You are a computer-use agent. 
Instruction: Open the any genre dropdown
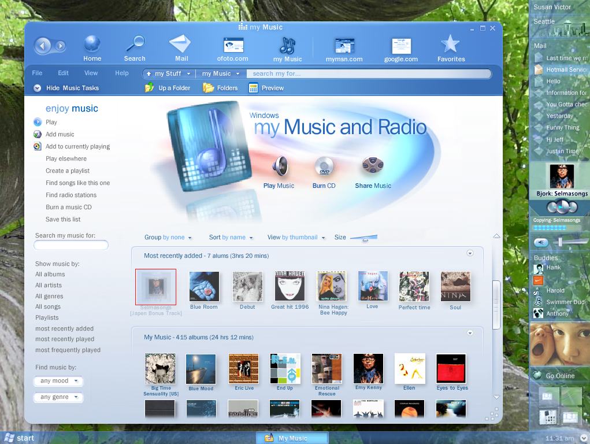point(58,397)
